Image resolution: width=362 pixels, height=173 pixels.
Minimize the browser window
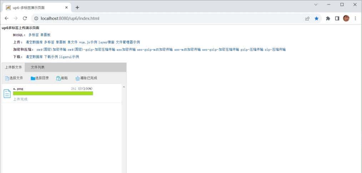tap(329, 4)
